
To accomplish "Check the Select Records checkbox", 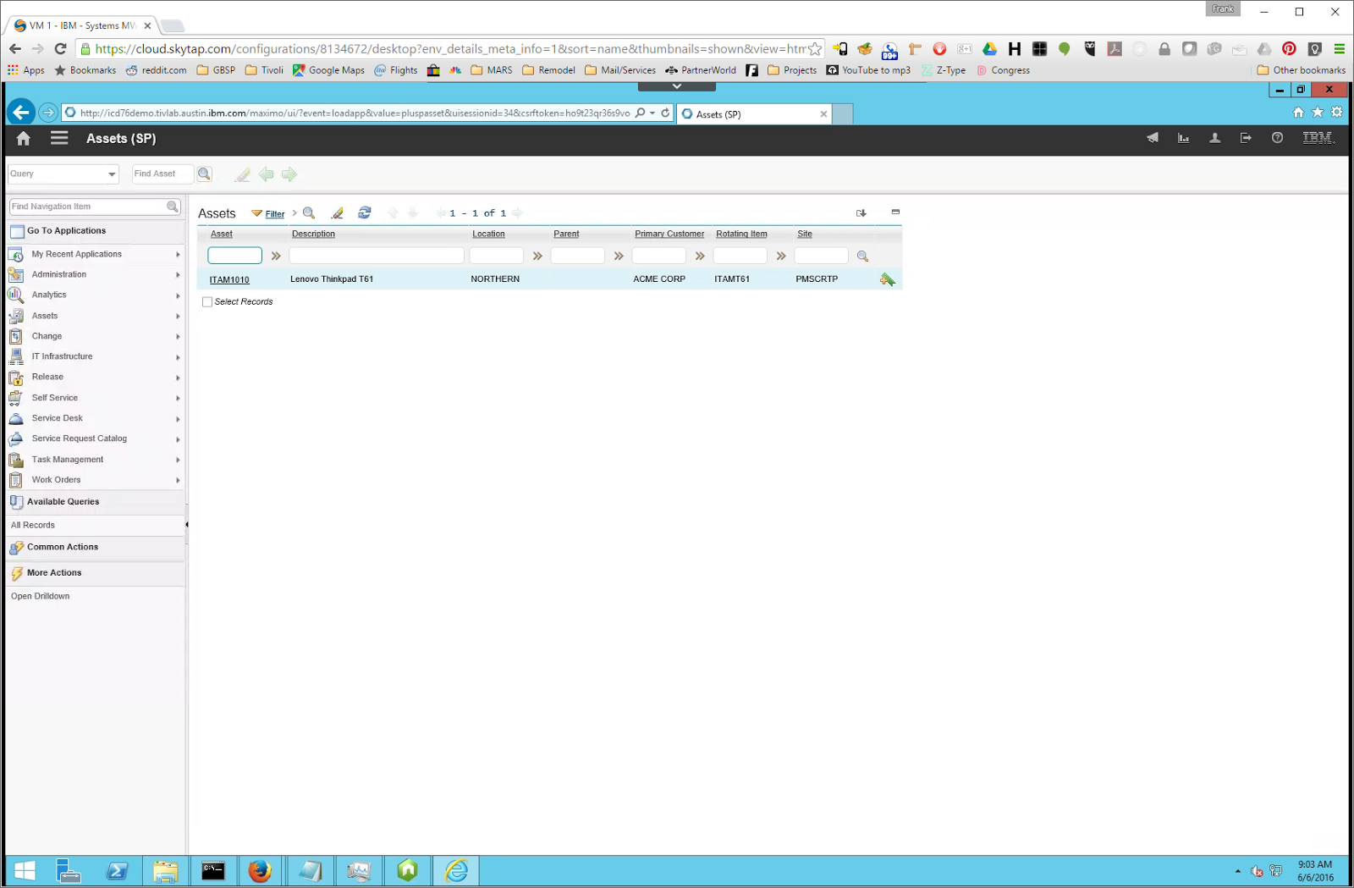I will pos(207,301).
